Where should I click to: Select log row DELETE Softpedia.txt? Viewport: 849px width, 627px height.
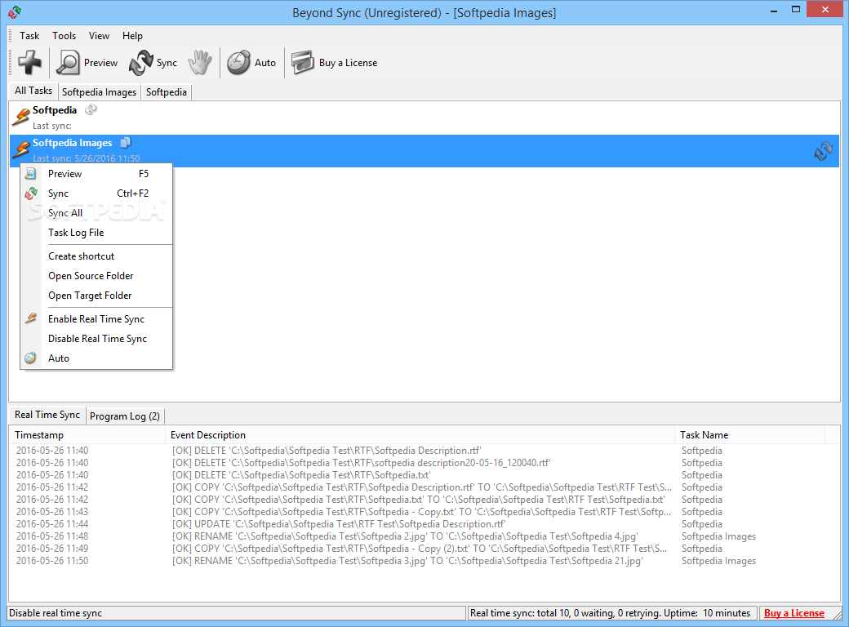pyautogui.click(x=424, y=475)
